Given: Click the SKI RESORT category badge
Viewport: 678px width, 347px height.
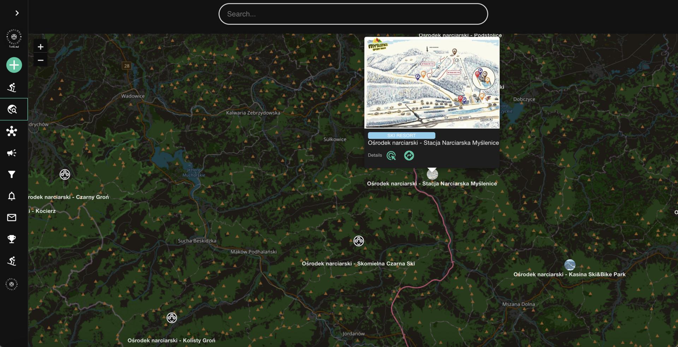Looking at the screenshot, I should coord(401,135).
